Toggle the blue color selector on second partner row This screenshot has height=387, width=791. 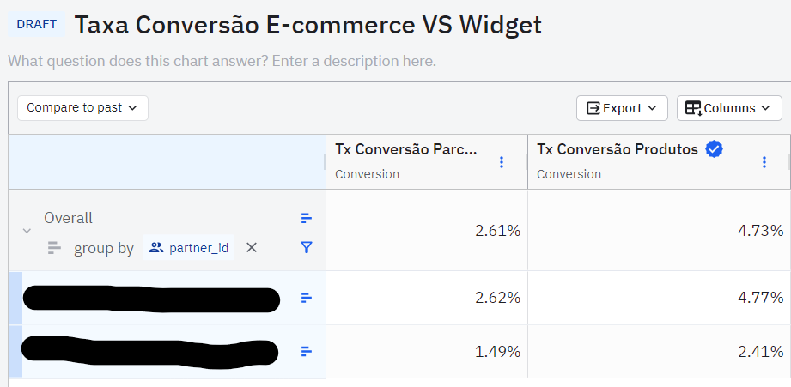pos(15,351)
